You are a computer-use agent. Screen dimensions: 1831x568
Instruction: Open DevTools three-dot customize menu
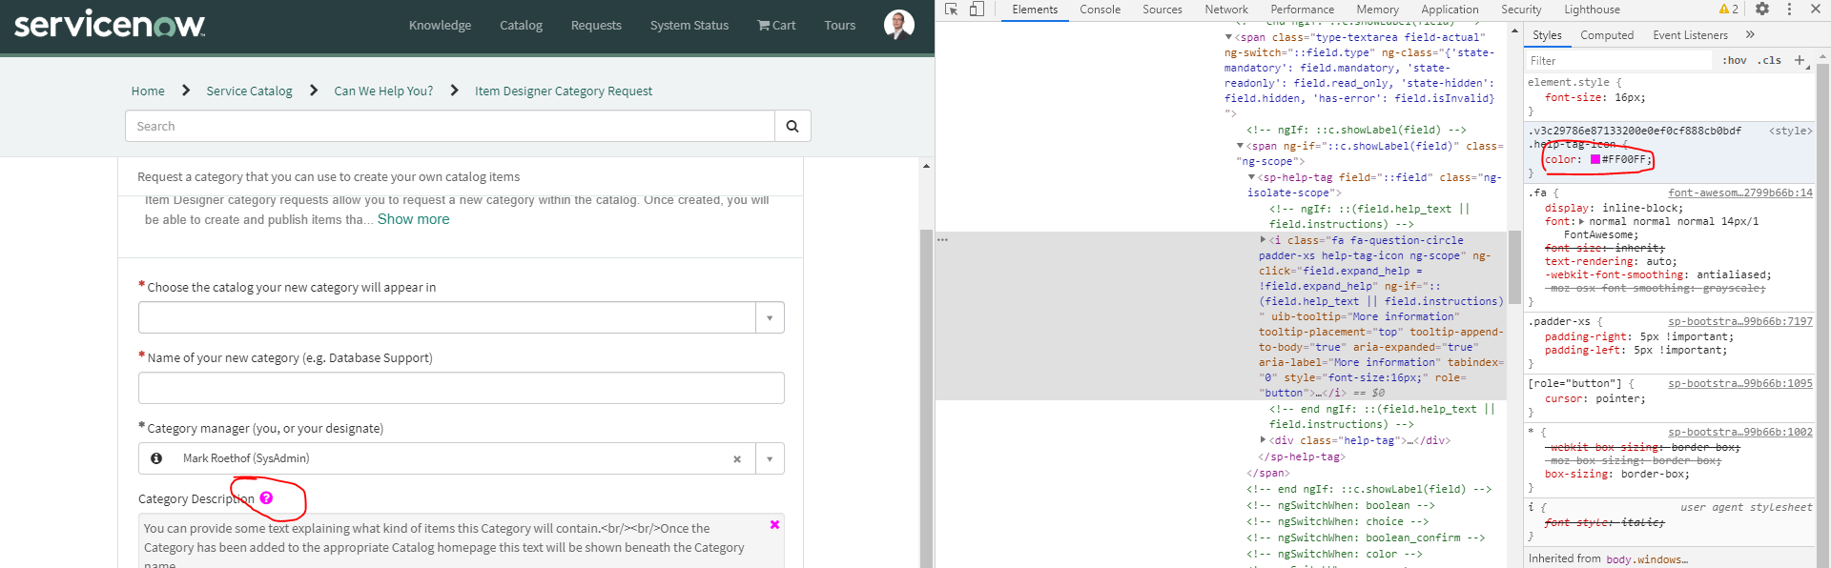pos(1789,9)
